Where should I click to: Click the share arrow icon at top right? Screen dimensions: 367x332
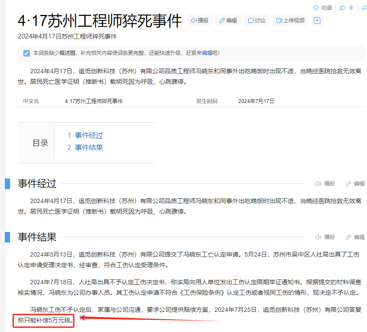[363, 7]
